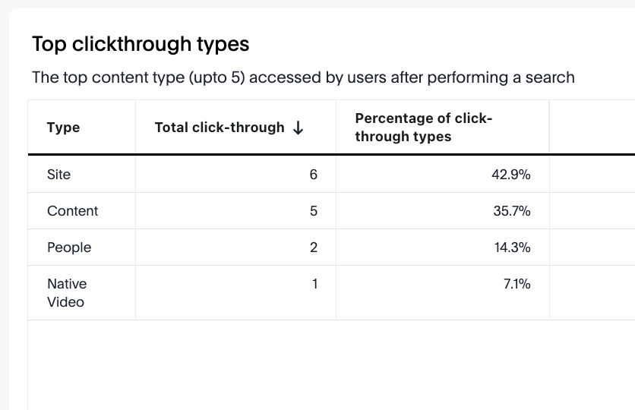The height and width of the screenshot is (410, 635).
Task: Click the description text below the heading
Action: 303,77
